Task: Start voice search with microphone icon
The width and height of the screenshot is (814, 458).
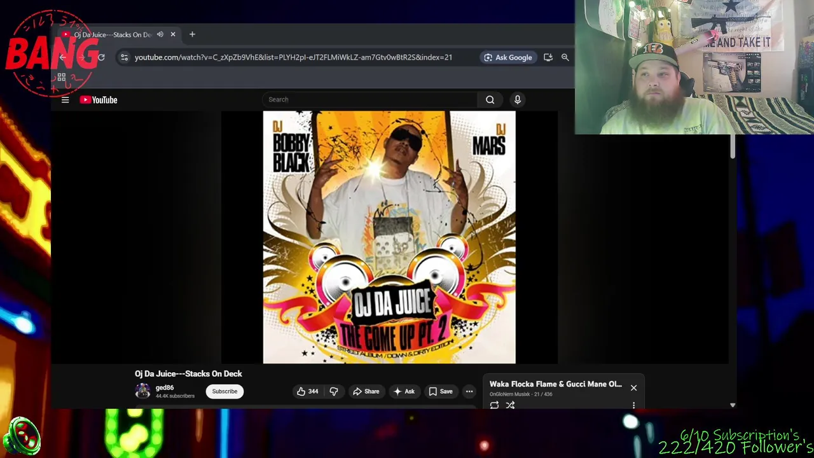Action: point(518,99)
